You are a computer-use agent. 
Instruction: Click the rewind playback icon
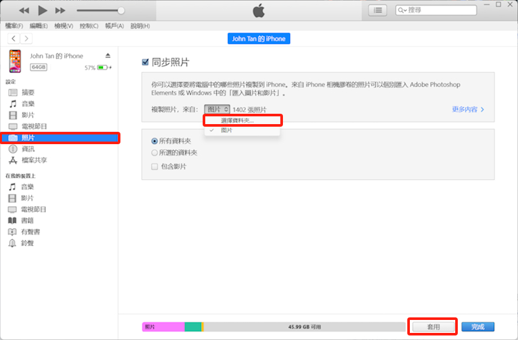[x=24, y=10]
